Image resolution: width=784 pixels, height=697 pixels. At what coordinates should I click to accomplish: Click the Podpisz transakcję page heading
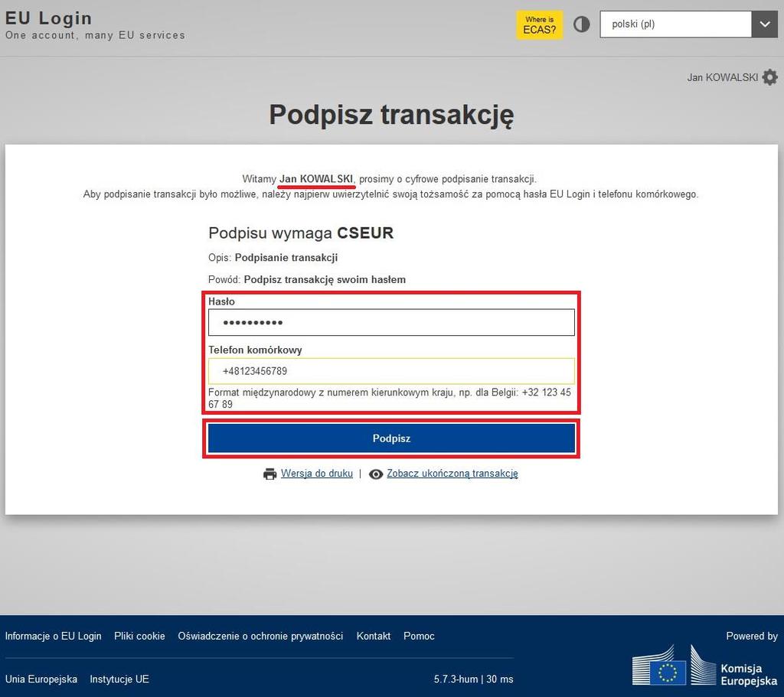tap(391, 115)
